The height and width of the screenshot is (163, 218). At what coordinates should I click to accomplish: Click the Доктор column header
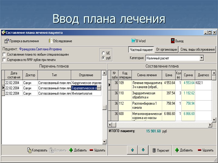30,75
